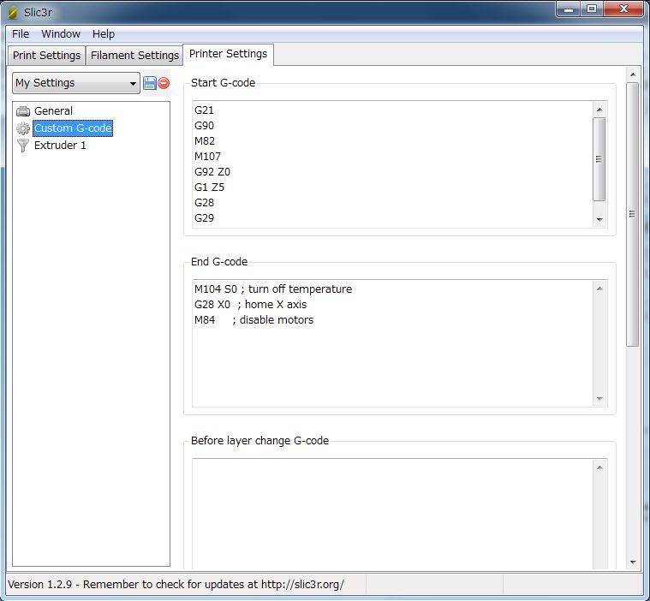
Task: Close the Slic3r window
Action: [x=623, y=9]
